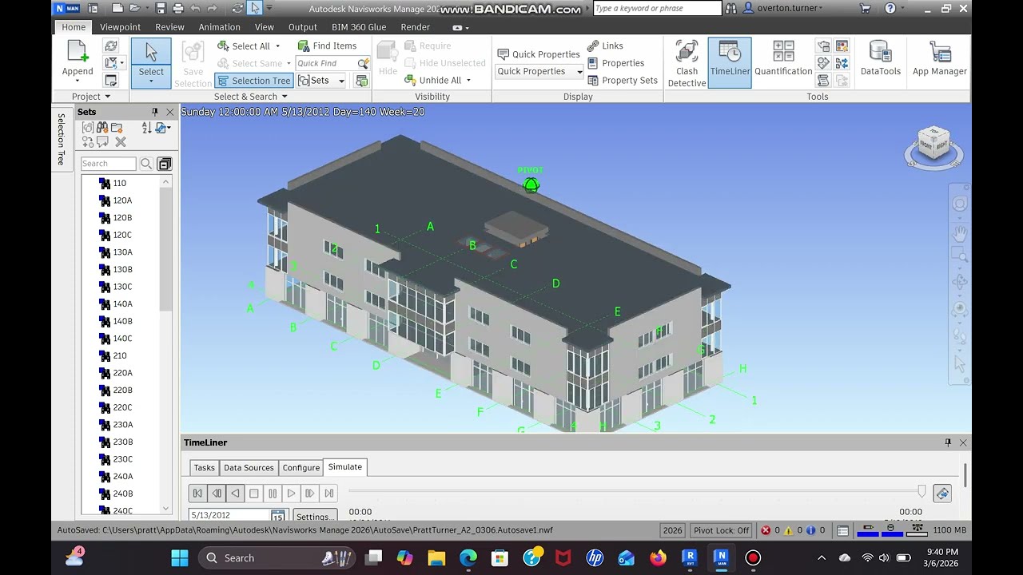Screen dimensions: 1023x575
Task: Click the Navisworks icon in taskbar
Action: [x=722, y=557]
